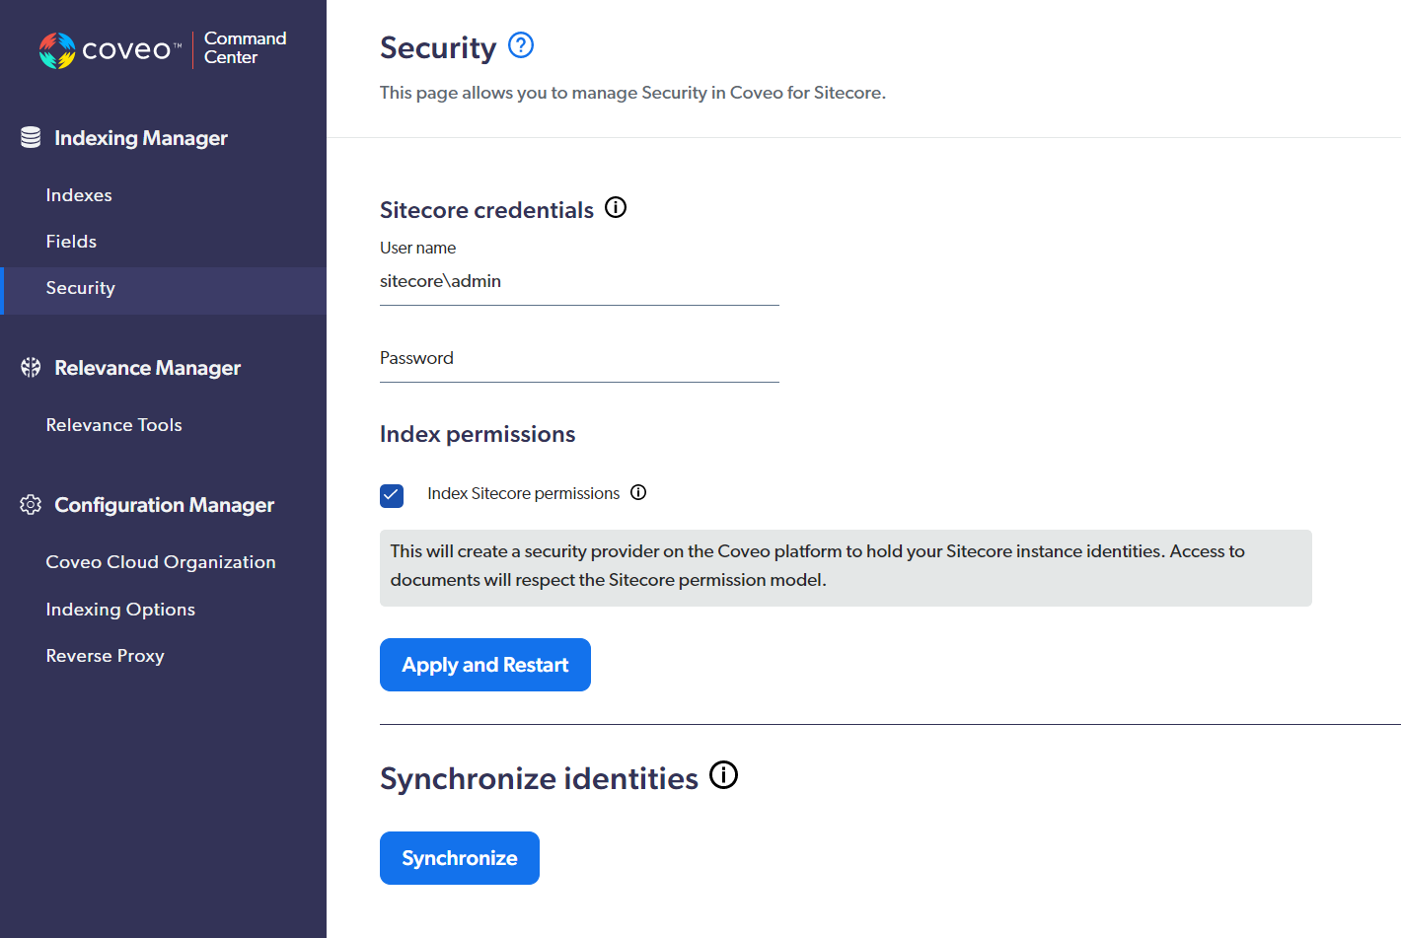Click the Index permissions heading
This screenshot has height=938, width=1401.
(478, 434)
